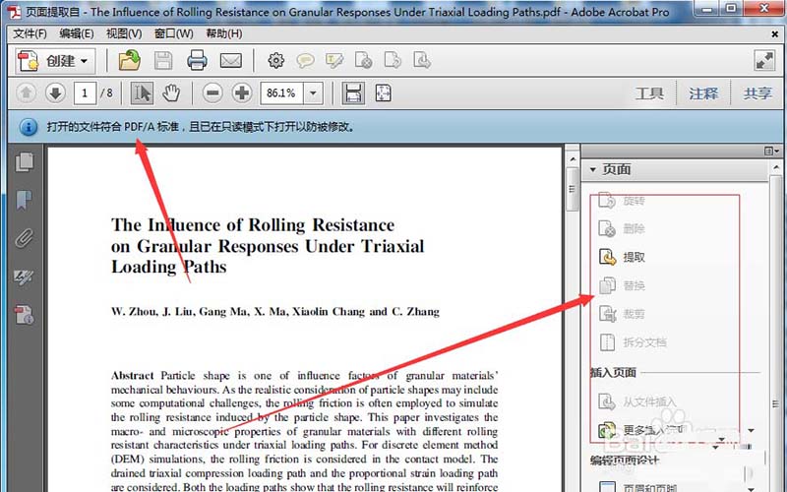Open the 共享 (Share) pane

click(757, 93)
